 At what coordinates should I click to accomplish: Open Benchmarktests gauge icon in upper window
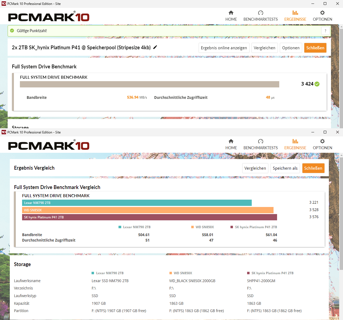261,13
